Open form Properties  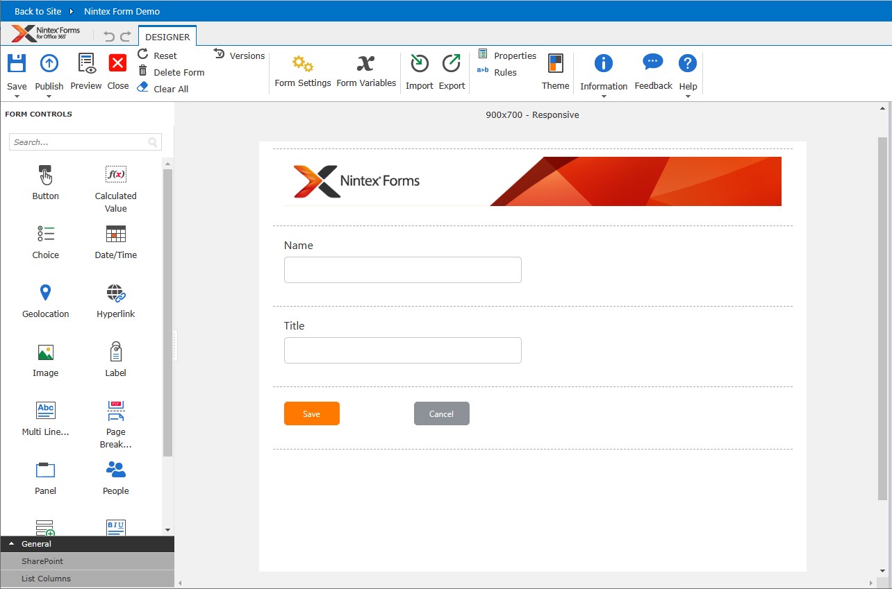tap(508, 56)
